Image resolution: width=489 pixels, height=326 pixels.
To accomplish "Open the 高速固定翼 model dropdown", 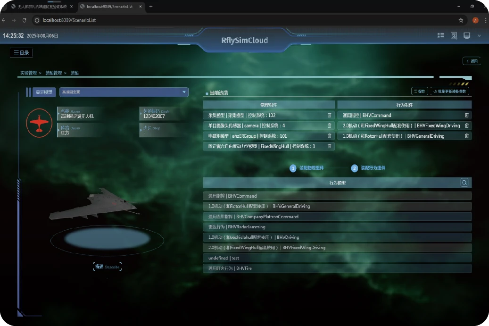I will [x=124, y=92].
